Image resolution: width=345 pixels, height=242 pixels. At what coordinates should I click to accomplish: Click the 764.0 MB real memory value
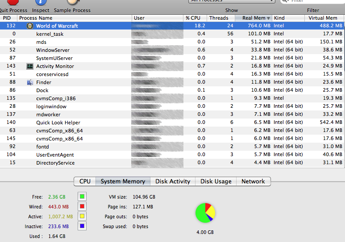click(x=259, y=25)
